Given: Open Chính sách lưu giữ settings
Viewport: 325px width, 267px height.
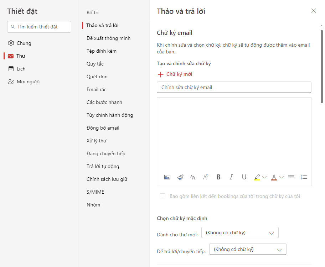Looking at the screenshot, I should pos(107,179).
